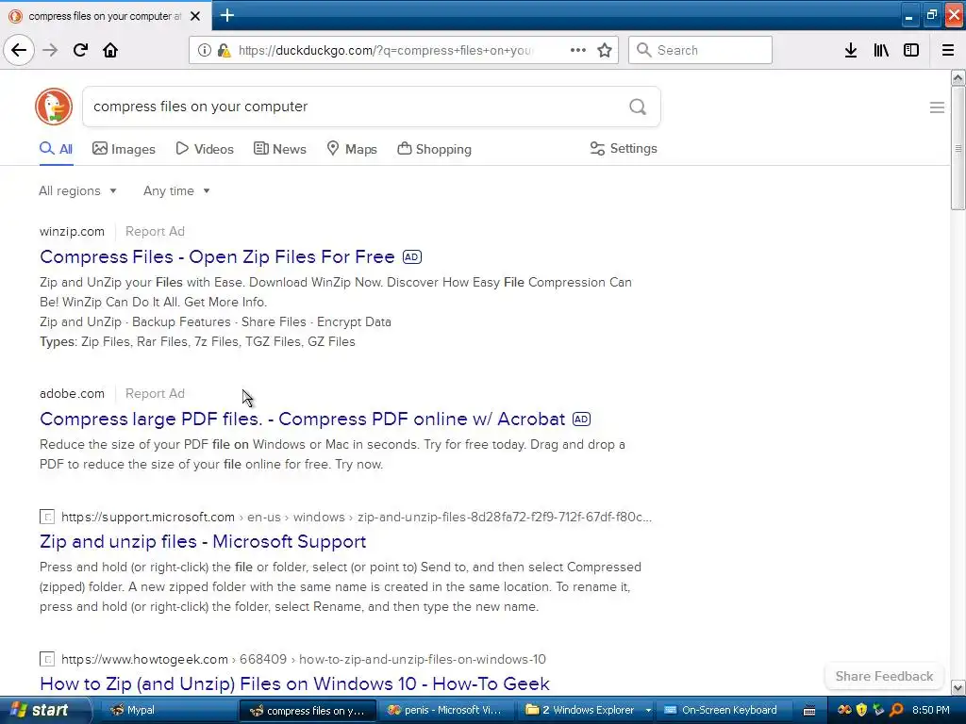
Task: Open Adobe Compress large PDF files link
Action: tap(302, 419)
